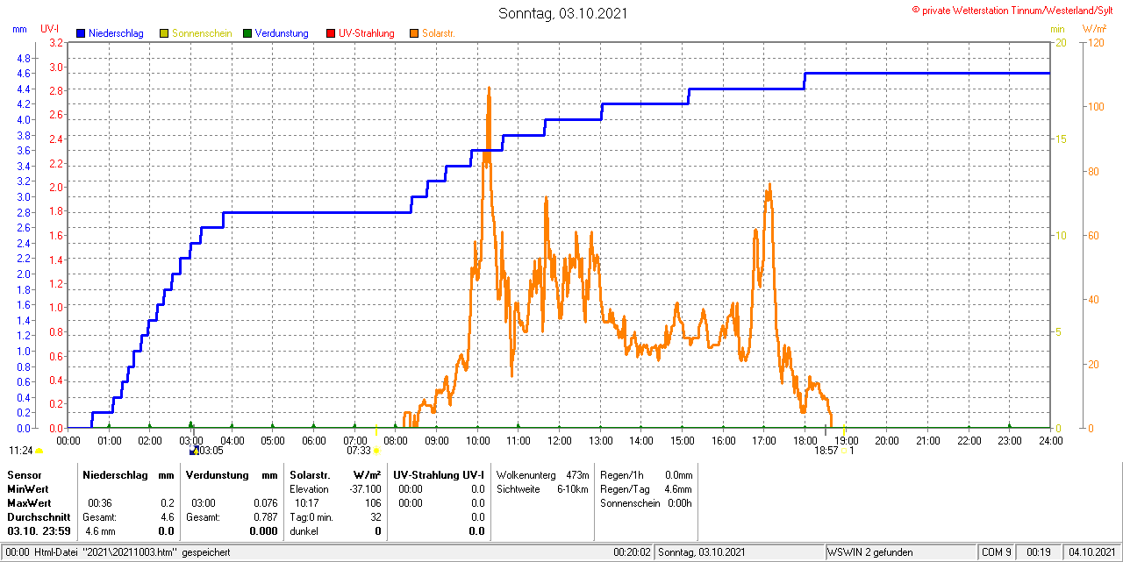Click the 07:33 sunrise time label

[x=358, y=451]
